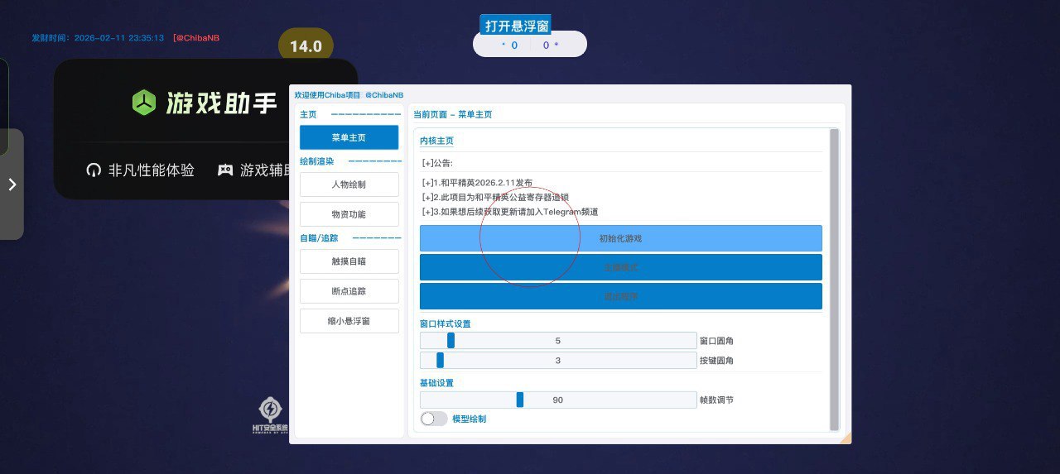1060x474 pixels.
Task: Open the 触摸自瞄 sidebar page
Action: (x=349, y=261)
